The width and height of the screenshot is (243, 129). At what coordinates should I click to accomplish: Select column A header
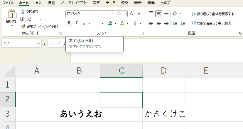[37, 71]
